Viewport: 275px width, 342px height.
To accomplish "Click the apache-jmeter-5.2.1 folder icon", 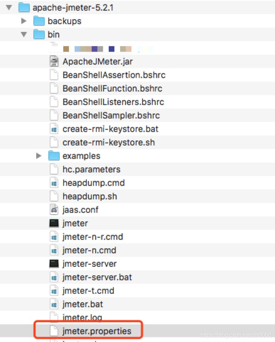I will coord(24,7).
